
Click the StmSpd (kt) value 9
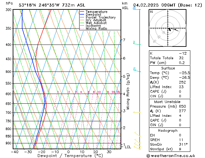point(180,149)
